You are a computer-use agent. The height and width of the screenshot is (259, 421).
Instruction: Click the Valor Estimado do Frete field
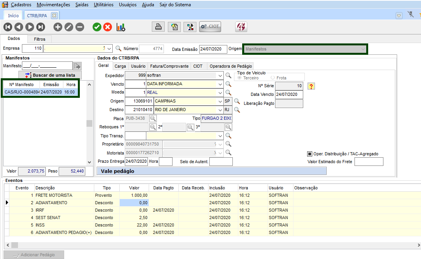click(369, 162)
